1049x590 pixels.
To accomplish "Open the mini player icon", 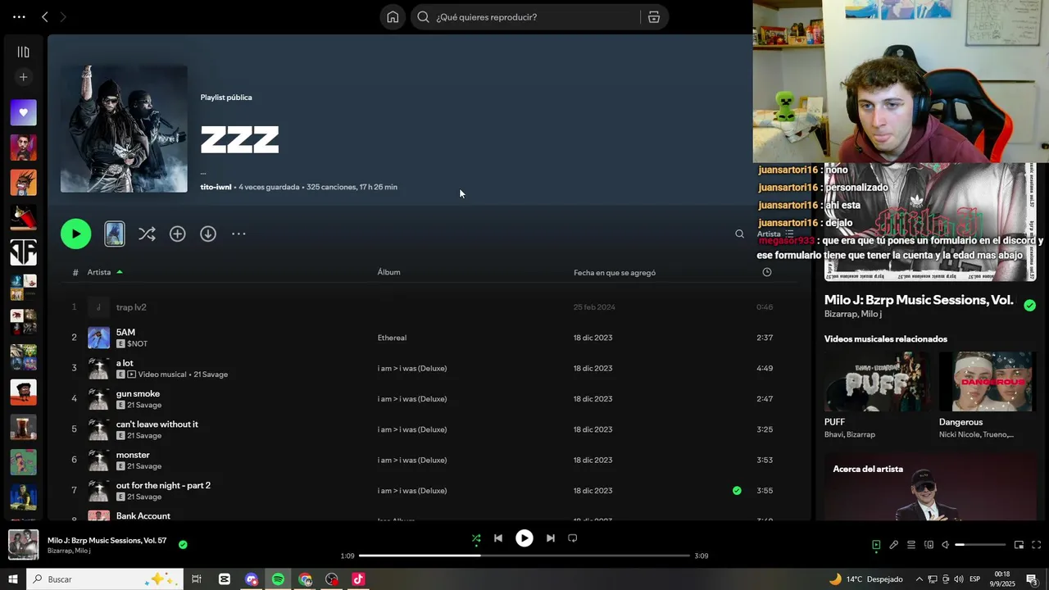I will click(1019, 545).
